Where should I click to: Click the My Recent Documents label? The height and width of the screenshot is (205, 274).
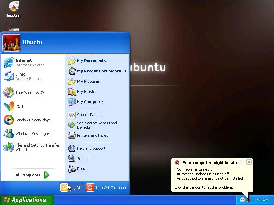point(99,71)
